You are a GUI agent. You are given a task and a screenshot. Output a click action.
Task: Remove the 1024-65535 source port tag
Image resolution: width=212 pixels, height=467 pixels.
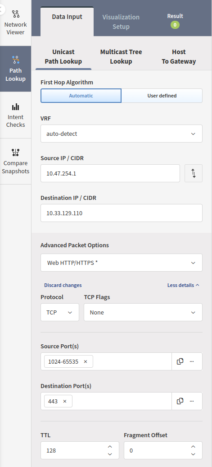point(86,361)
